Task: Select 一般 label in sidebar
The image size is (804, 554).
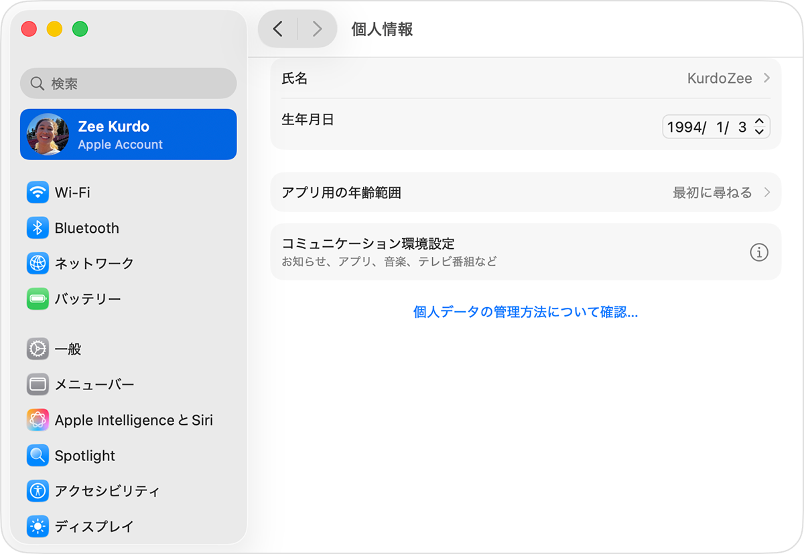Action: [68, 349]
